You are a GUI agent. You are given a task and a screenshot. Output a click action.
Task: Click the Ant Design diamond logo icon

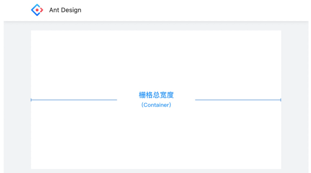[x=37, y=10]
